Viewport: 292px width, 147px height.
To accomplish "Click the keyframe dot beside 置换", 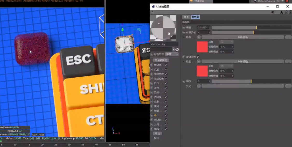I will click(x=152, y=92).
